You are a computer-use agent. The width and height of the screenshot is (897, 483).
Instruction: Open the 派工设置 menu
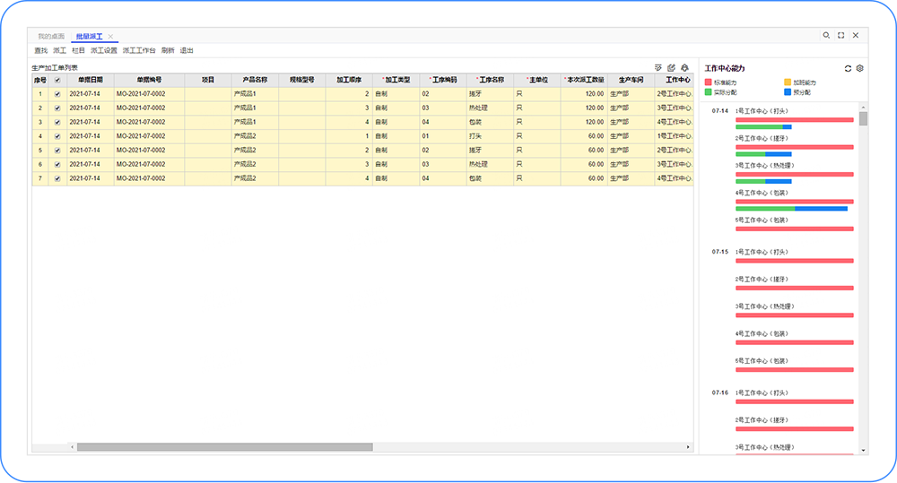click(x=104, y=51)
